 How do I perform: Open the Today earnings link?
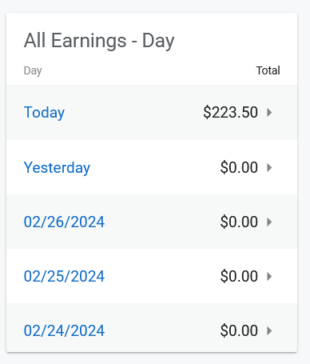[44, 113]
